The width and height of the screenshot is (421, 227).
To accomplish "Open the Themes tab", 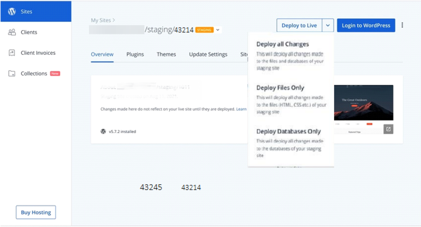I will pyautogui.click(x=166, y=54).
